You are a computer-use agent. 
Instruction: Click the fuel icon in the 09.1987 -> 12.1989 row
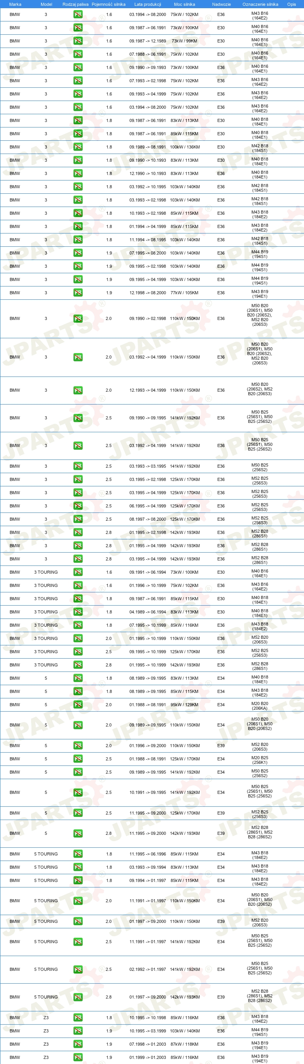[78, 41]
